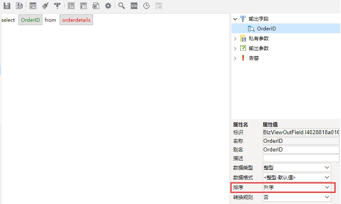Click the 别名 property label

(x=238, y=149)
